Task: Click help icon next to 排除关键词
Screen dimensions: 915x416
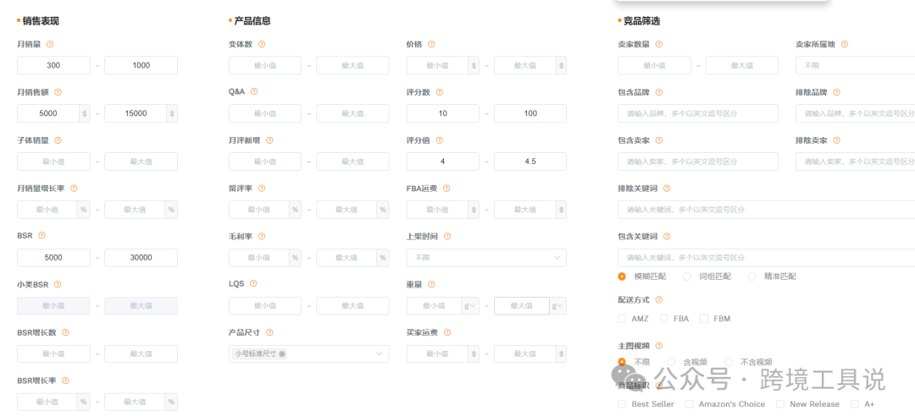Action: point(667,189)
